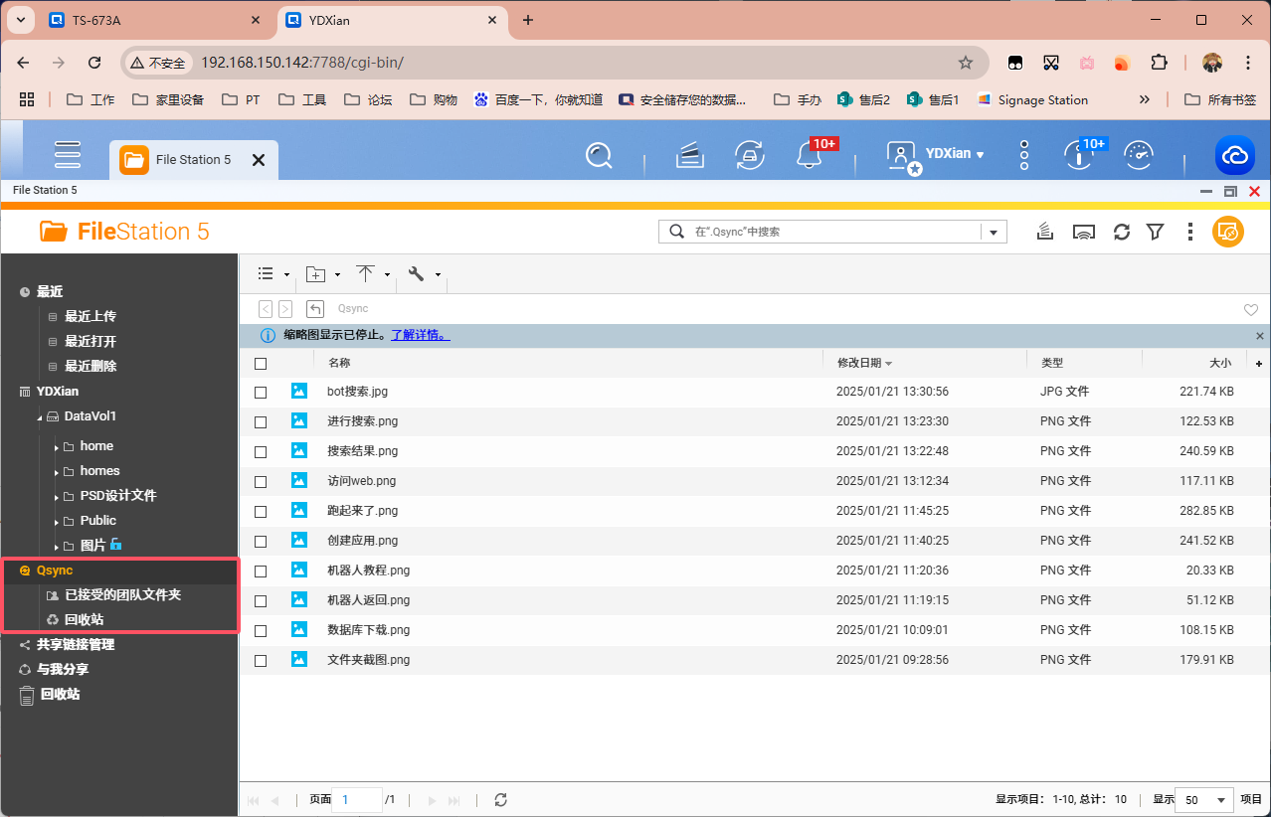Check the box for 文件夹截图.png
Viewport: 1271px width, 817px height.
[x=261, y=661]
